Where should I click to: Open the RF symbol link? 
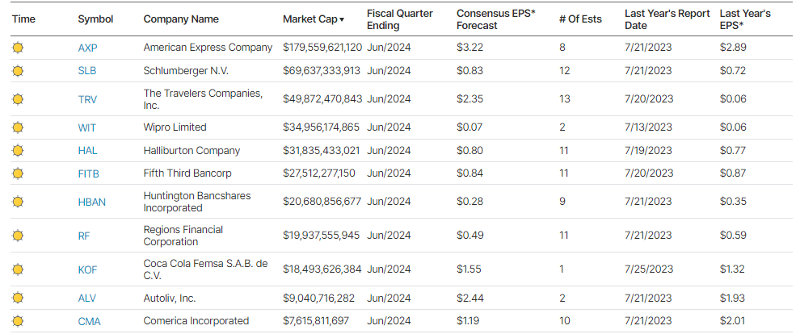(x=84, y=236)
